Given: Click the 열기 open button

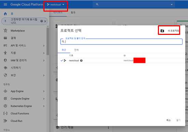Looking at the screenshot, I should [178, 120].
